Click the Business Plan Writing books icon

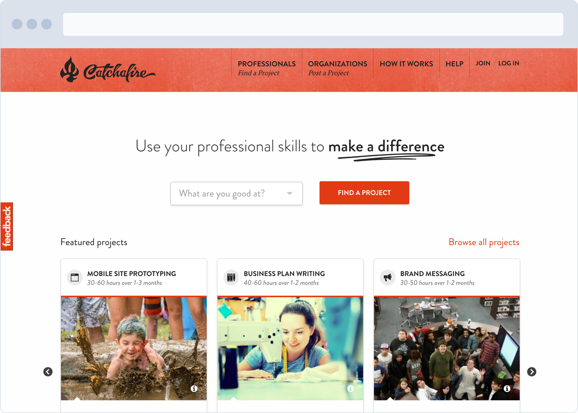pyautogui.click(x=231, y=278)
